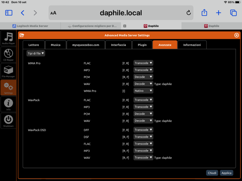242x181 pixels.
Task: Click the Info sidebar icon
Action: click(8, 104)
